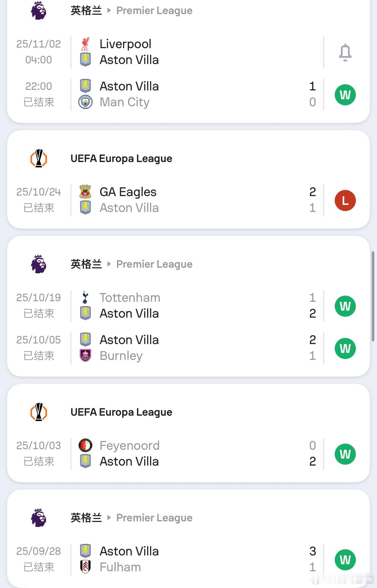The image size is (377, 588).
Task: Click the Feyenoord club crest
Action: (85, 445)
